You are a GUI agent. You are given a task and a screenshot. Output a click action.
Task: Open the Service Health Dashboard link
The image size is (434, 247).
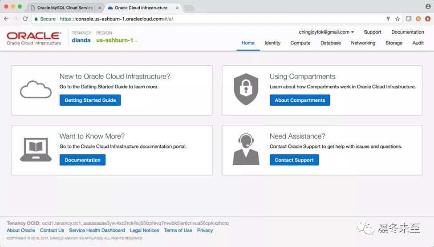(x=97, y=231)
